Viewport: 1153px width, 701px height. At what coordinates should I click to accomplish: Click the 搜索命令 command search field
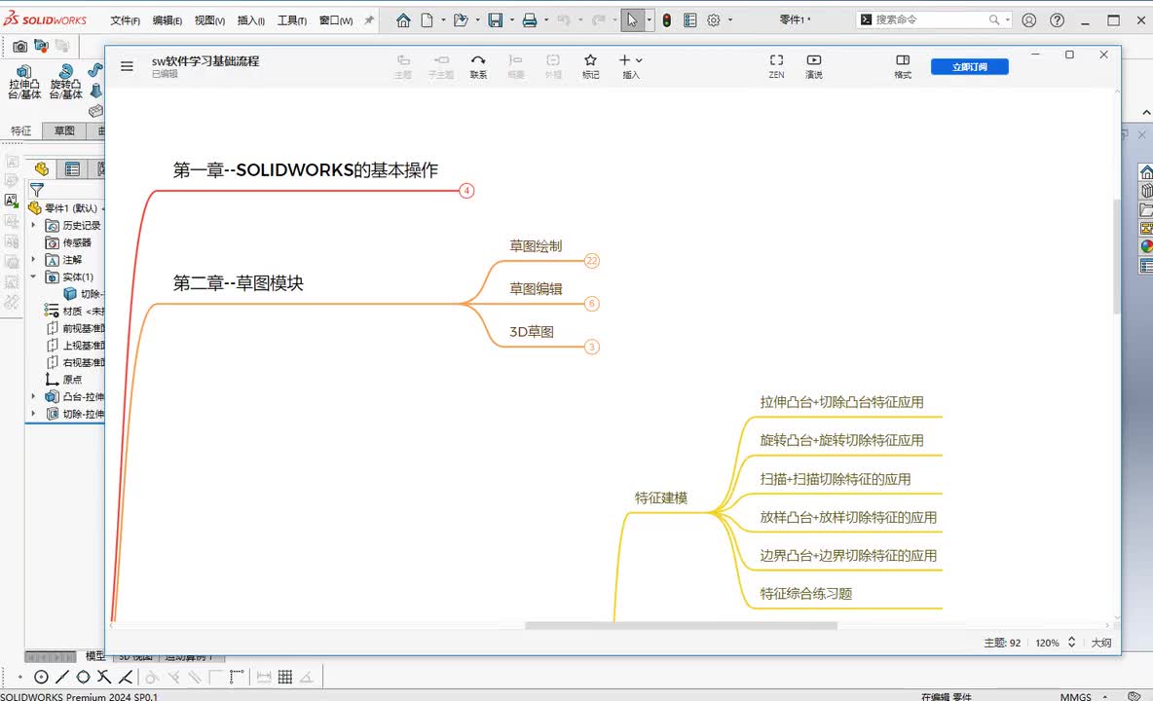coord(930,19)
